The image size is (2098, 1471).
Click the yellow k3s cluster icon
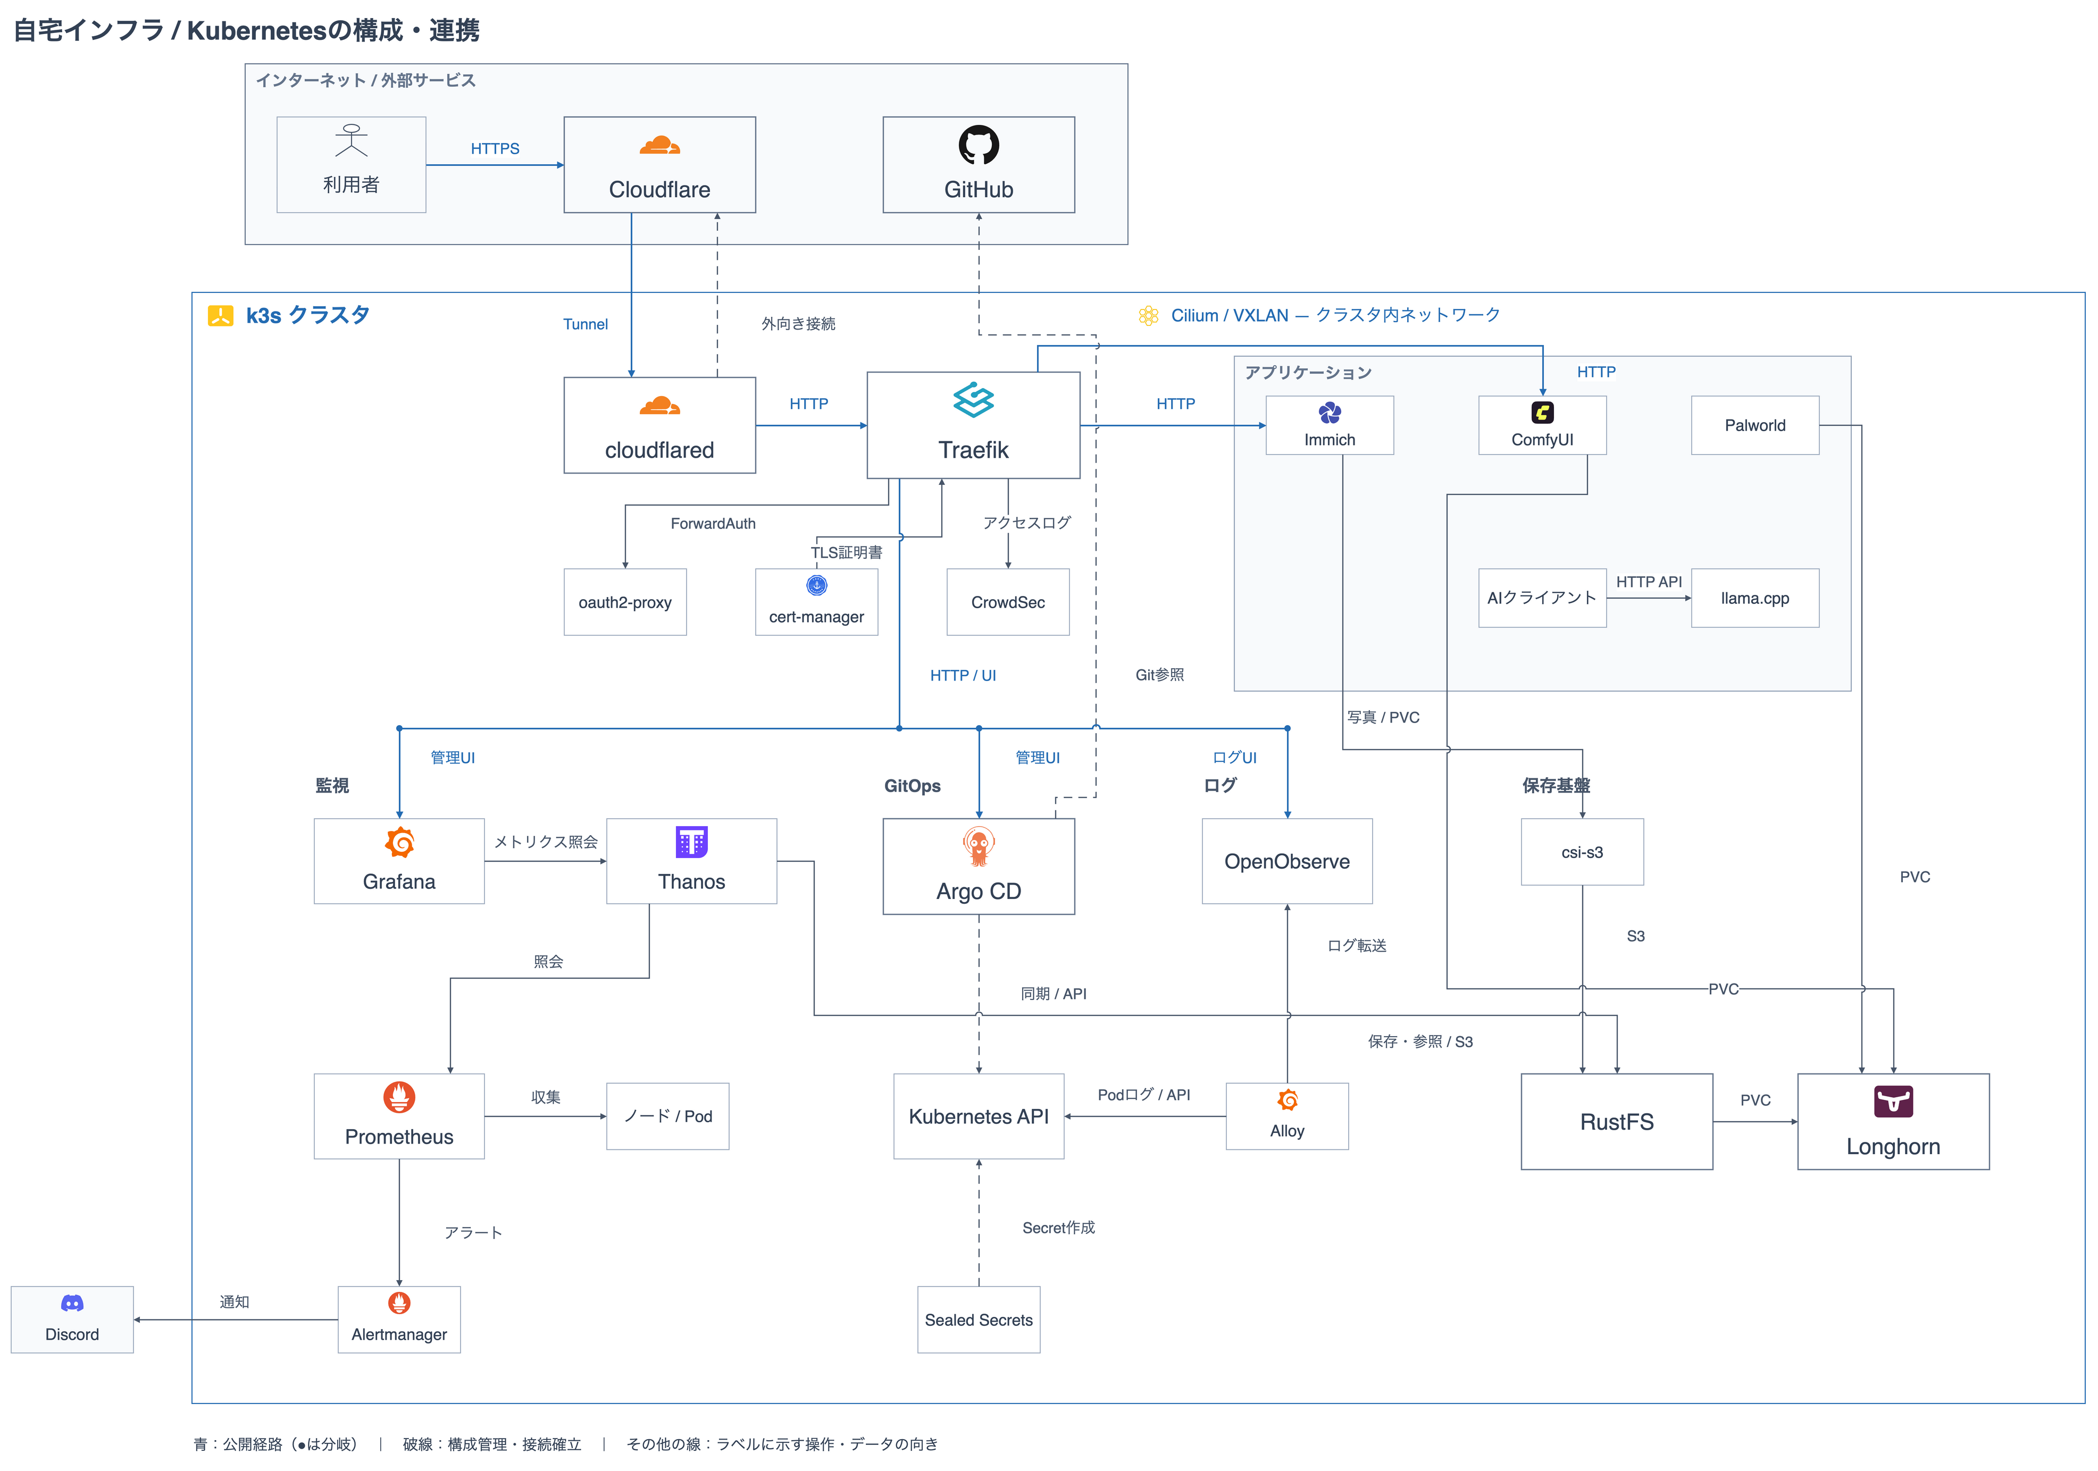pyautogui.click(x=220, y=315)
